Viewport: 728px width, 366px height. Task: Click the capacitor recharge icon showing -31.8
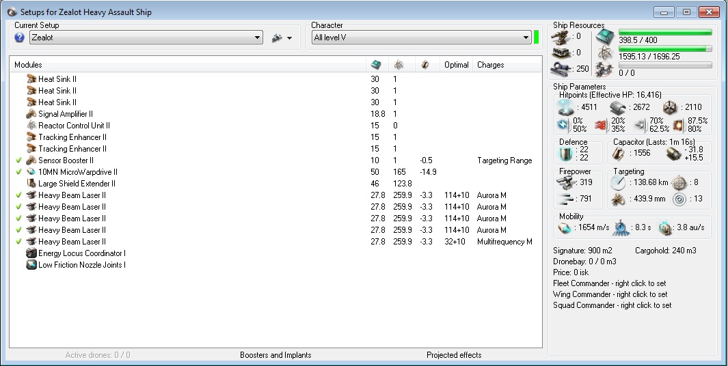tap(673, 154)
